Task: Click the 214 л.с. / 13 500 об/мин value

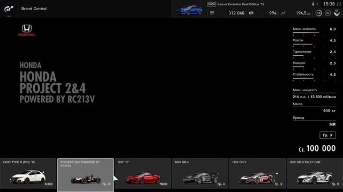Action: [314, 97]
